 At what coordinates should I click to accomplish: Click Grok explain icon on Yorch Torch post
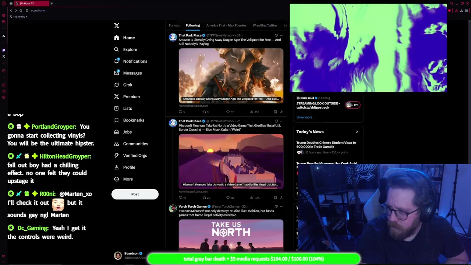coord(276,206)
